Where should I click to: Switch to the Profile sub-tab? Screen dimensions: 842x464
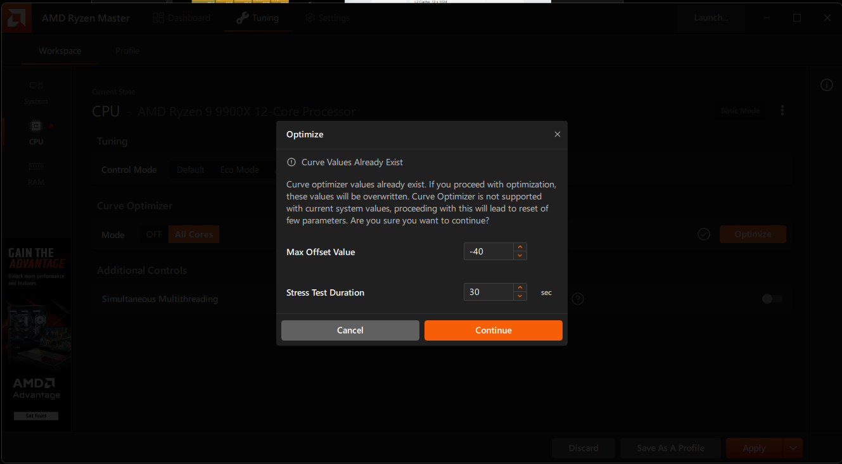pyautogui.click(x=127, y=51)
